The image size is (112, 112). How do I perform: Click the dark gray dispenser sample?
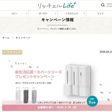tap(26, 96)
